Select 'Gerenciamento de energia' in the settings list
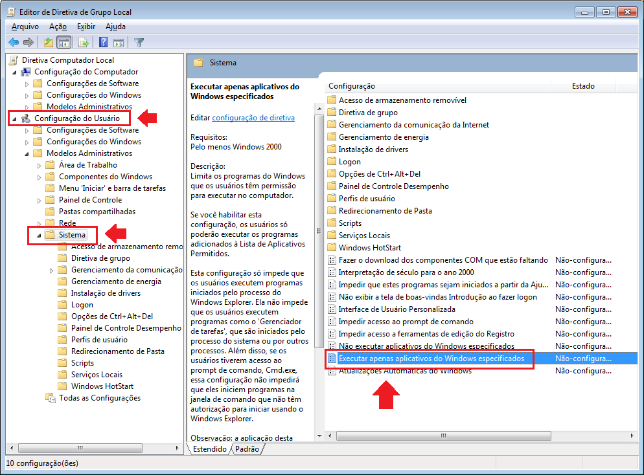The height and width of the screenshot is (475, 644). click(x=384, y=137)
